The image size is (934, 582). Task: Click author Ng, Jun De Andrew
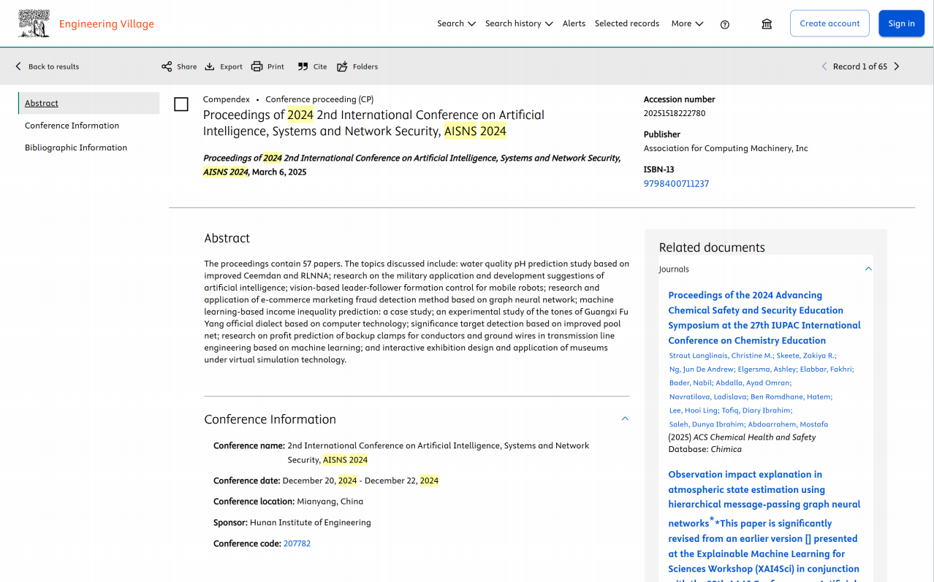point(701,370)
